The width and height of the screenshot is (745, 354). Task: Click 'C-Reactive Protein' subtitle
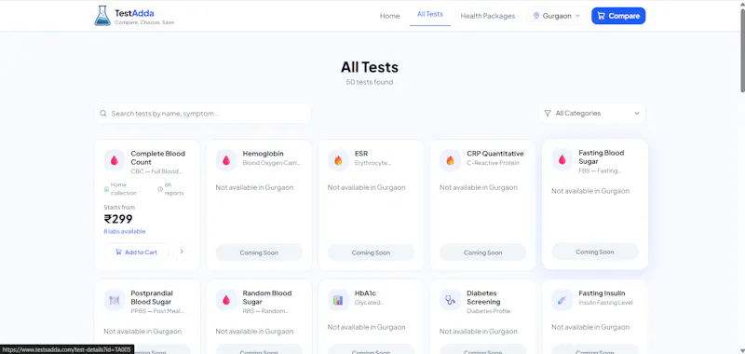point(494,163)
